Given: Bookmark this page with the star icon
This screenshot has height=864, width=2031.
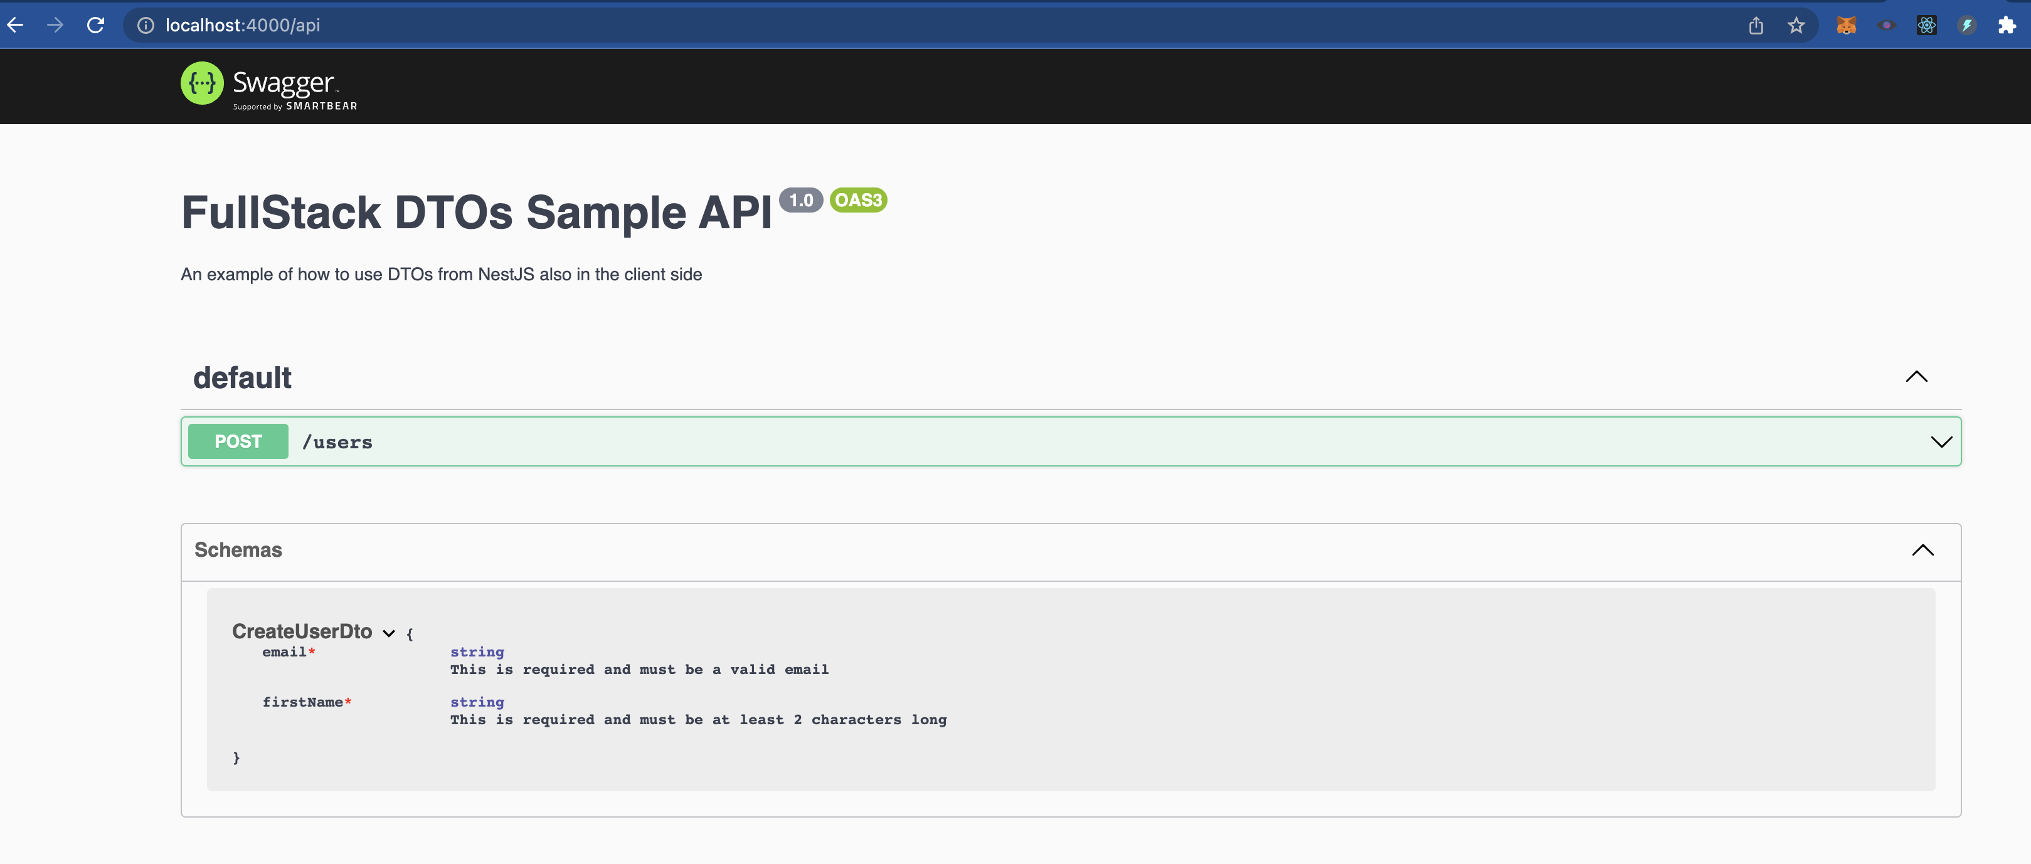Looking at the screenshot, I should coord(1795,25).
